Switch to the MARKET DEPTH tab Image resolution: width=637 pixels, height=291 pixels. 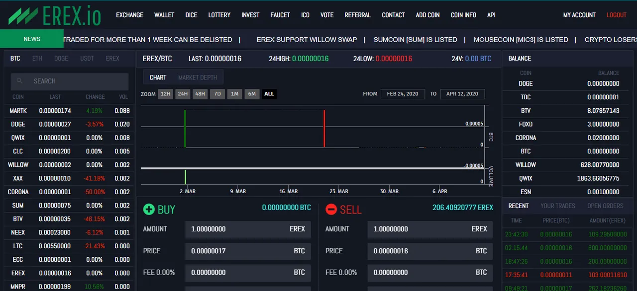click(198, 77)
